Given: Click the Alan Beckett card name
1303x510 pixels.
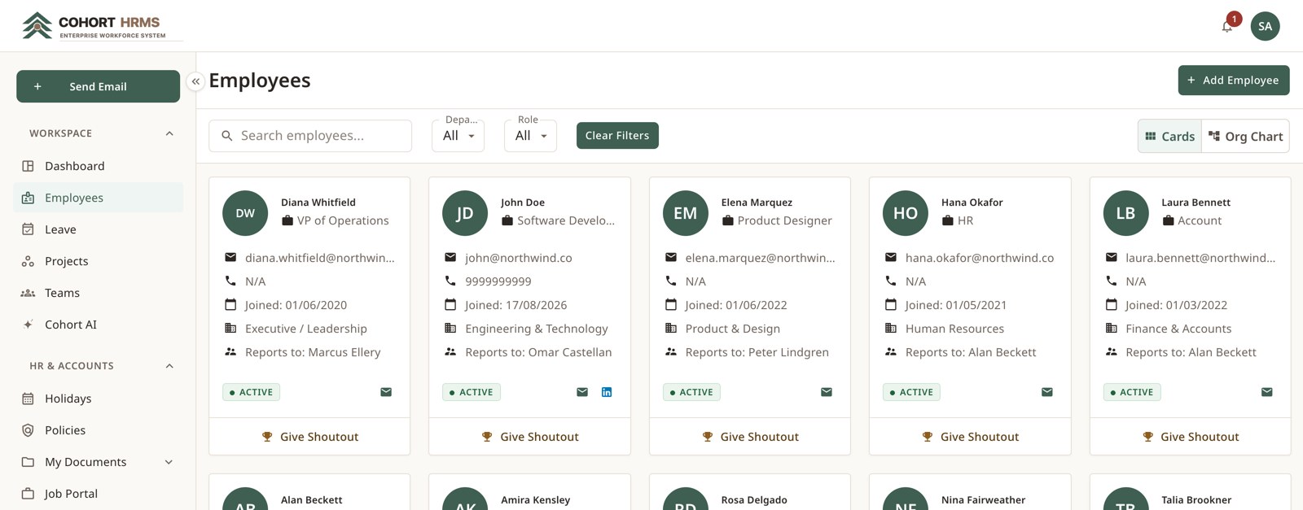Looking at the screenshot, I should [x=311, y=500].
